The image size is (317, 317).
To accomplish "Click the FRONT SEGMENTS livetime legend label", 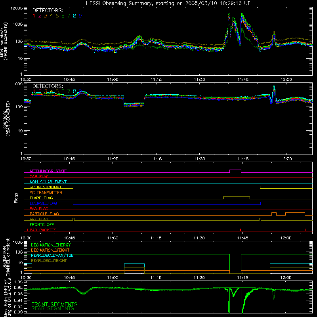I will 54,304.
